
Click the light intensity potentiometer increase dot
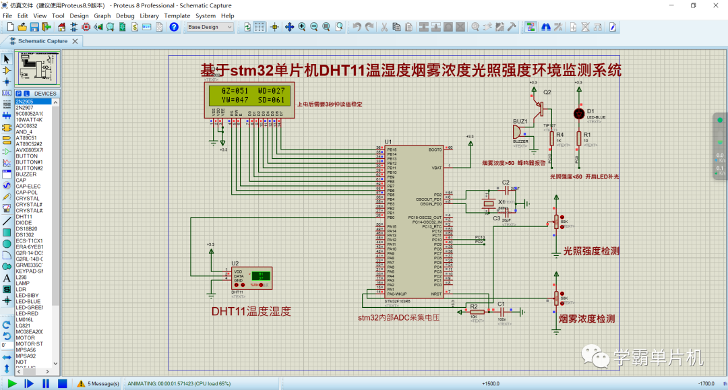pos(562,217)
